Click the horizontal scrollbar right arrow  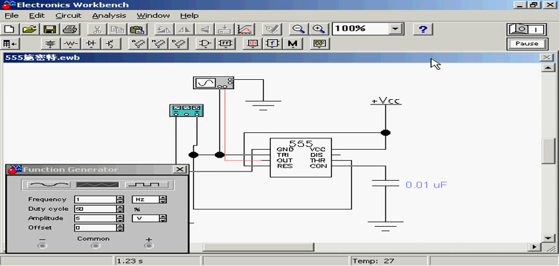pyautogui.click(x=534, y=247)
